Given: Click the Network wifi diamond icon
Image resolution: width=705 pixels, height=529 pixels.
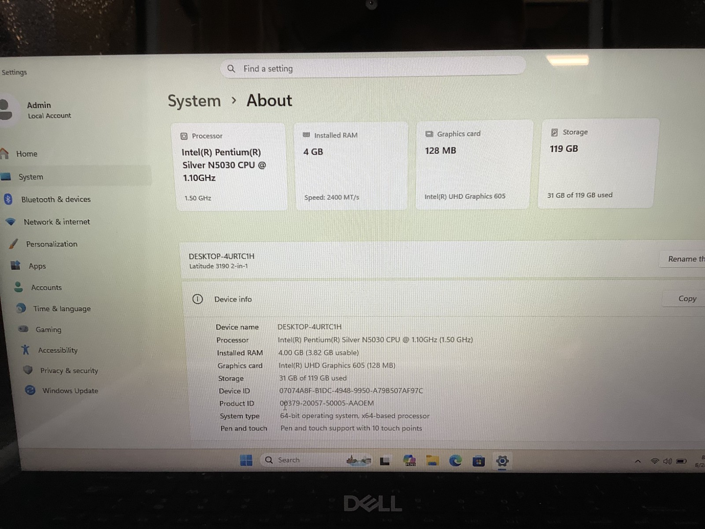Looking at the screenshot, I should pyautogui.click(x=11, y=221).
